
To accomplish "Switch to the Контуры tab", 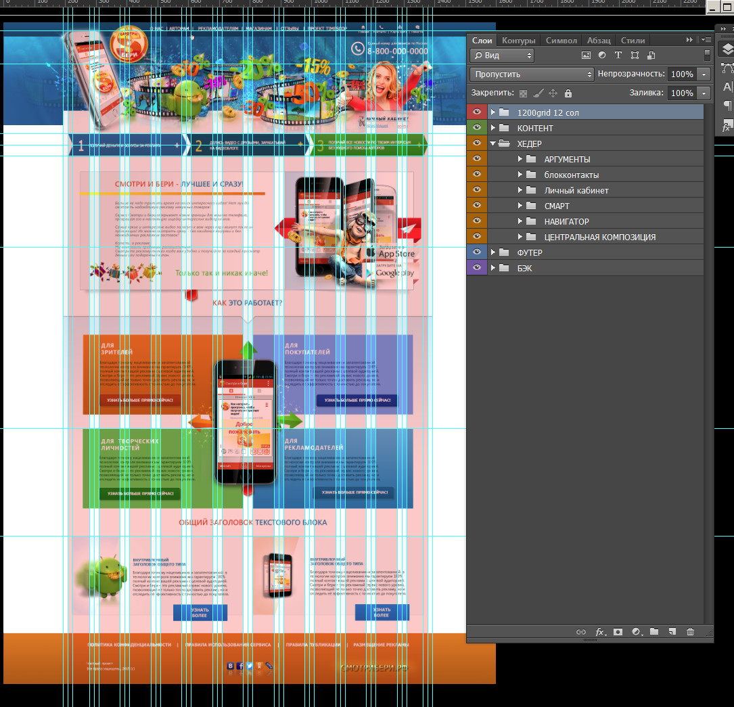I will click(518, 41).
